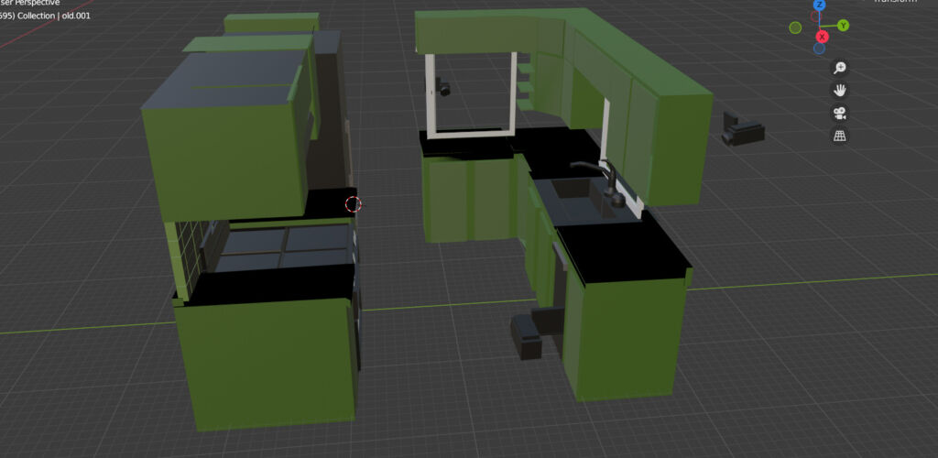Select the camera object right of the cabinets
Screen dimensions: 938x458
[743, 128]
